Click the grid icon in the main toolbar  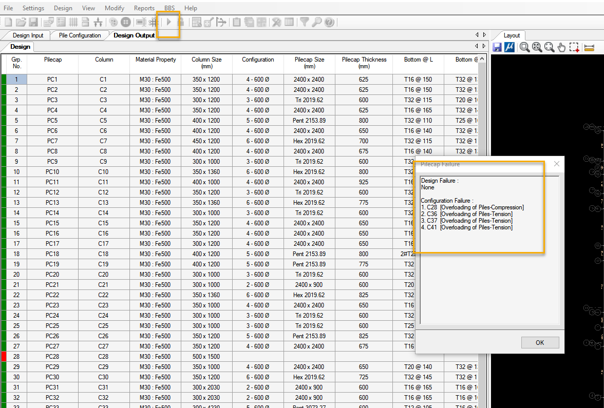pyautogui.click(x=73, y=22)
